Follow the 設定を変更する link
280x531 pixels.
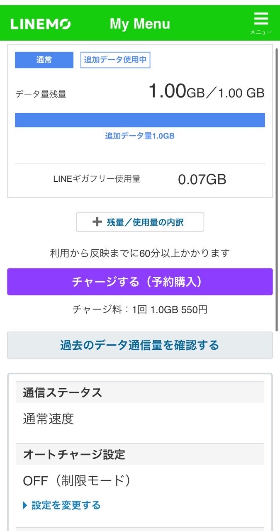[66, 505]
